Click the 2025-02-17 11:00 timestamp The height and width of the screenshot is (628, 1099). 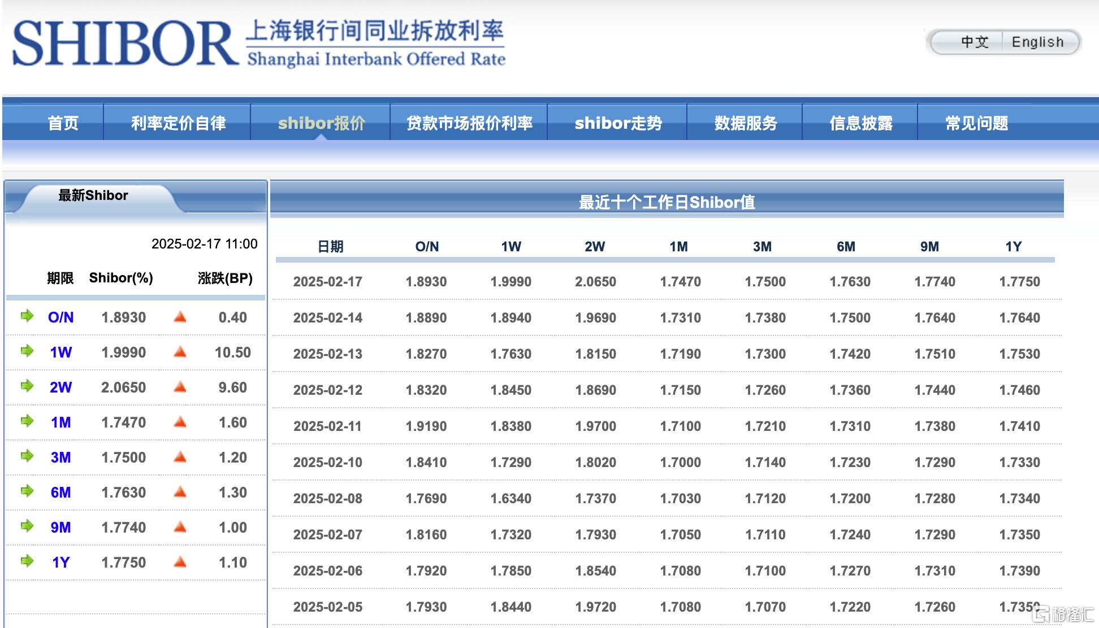click(205, 244)
